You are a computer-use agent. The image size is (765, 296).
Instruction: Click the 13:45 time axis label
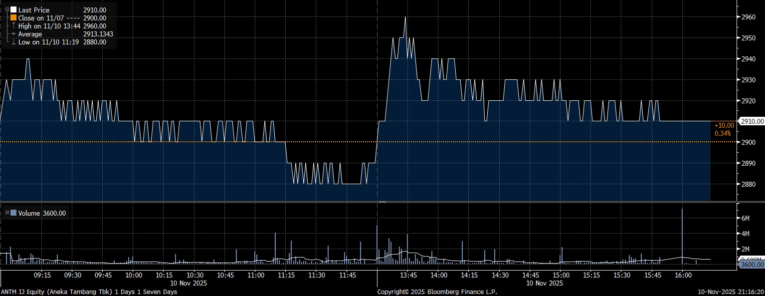tap(408, 275)
